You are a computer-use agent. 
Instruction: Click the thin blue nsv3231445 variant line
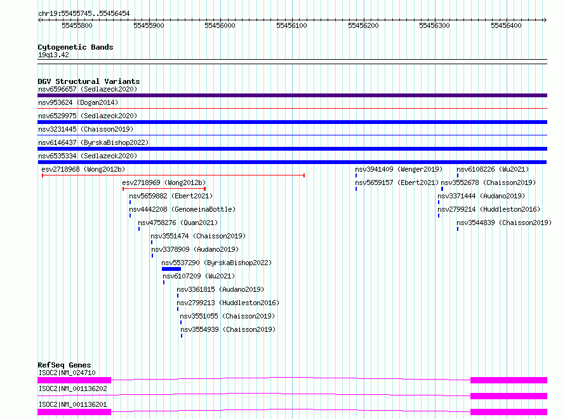pos(292,135)
